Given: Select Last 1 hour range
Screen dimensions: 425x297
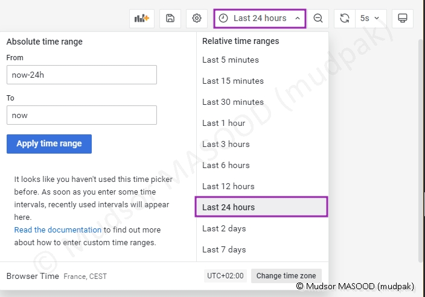Looking at the screenshot, I should (x=224, y=123).
